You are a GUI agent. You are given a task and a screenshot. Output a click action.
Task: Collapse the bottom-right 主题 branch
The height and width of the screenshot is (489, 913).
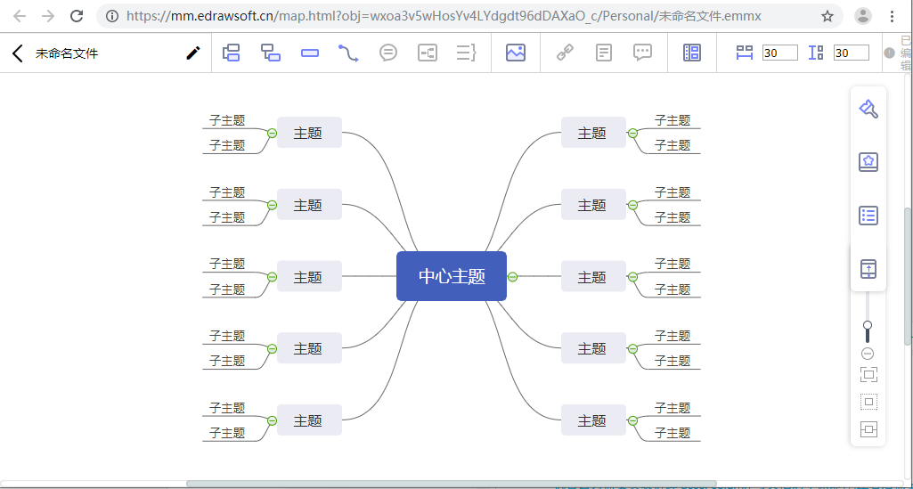(x=633, y=420)
